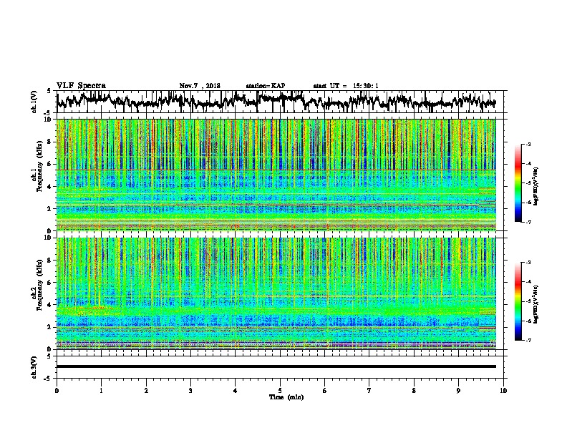The width and height of the screenshot is (567, 438).
Task: Click time axis tick label "0"
Action: pos(57,391)
